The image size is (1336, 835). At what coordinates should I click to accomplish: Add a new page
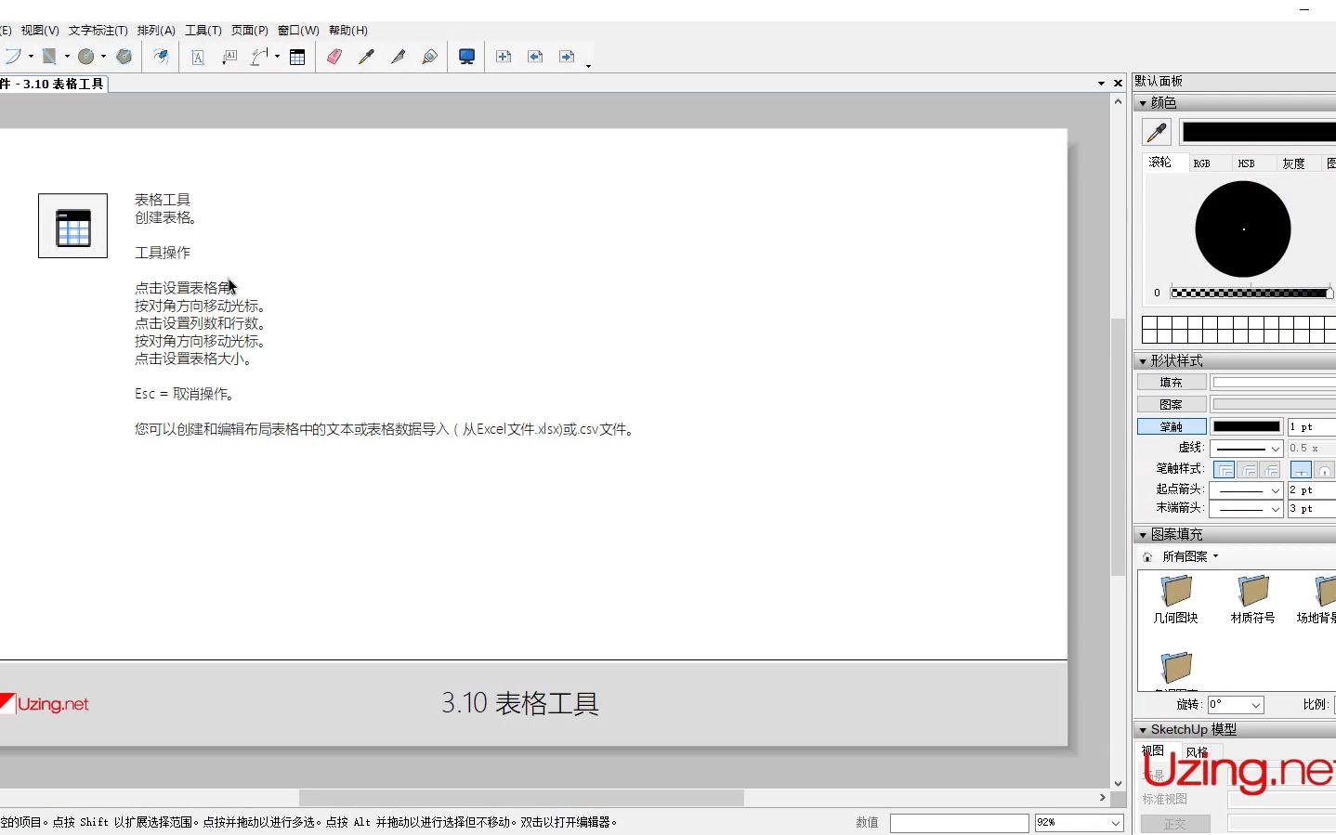pyautogui.click(x=503, y=57)
